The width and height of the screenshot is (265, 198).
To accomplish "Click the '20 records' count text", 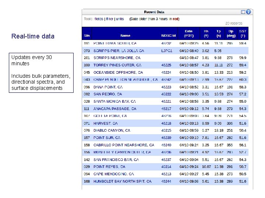I will tap(234, 23).
